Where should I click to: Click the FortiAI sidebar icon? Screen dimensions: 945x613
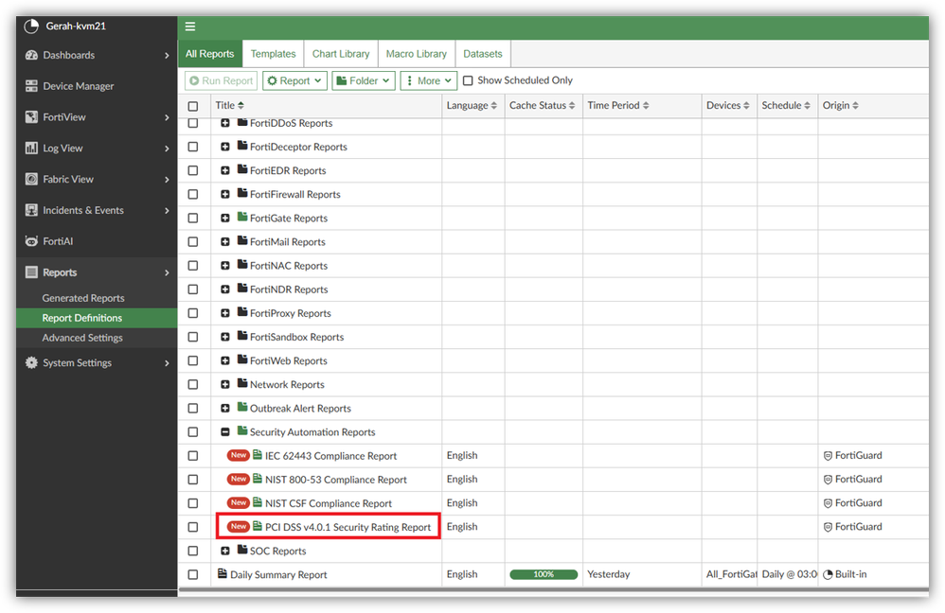[x=31, y=241]
